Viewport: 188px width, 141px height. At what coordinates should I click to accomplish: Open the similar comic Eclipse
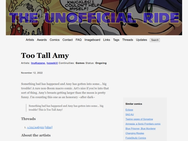[x=129, y=110]
